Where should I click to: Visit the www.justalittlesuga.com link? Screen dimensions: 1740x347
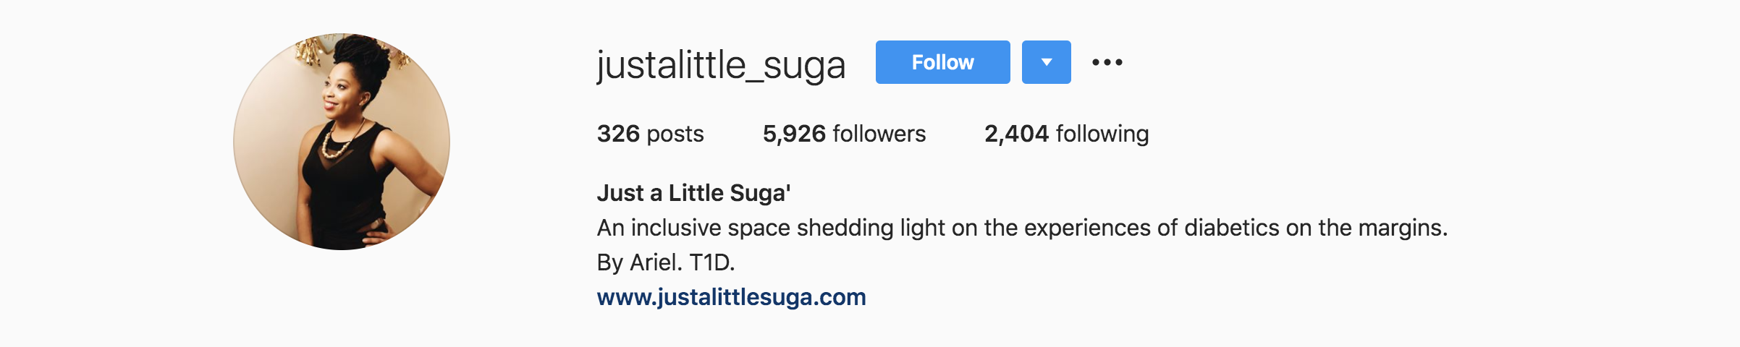pyautogui.click(x=731, y=297)
